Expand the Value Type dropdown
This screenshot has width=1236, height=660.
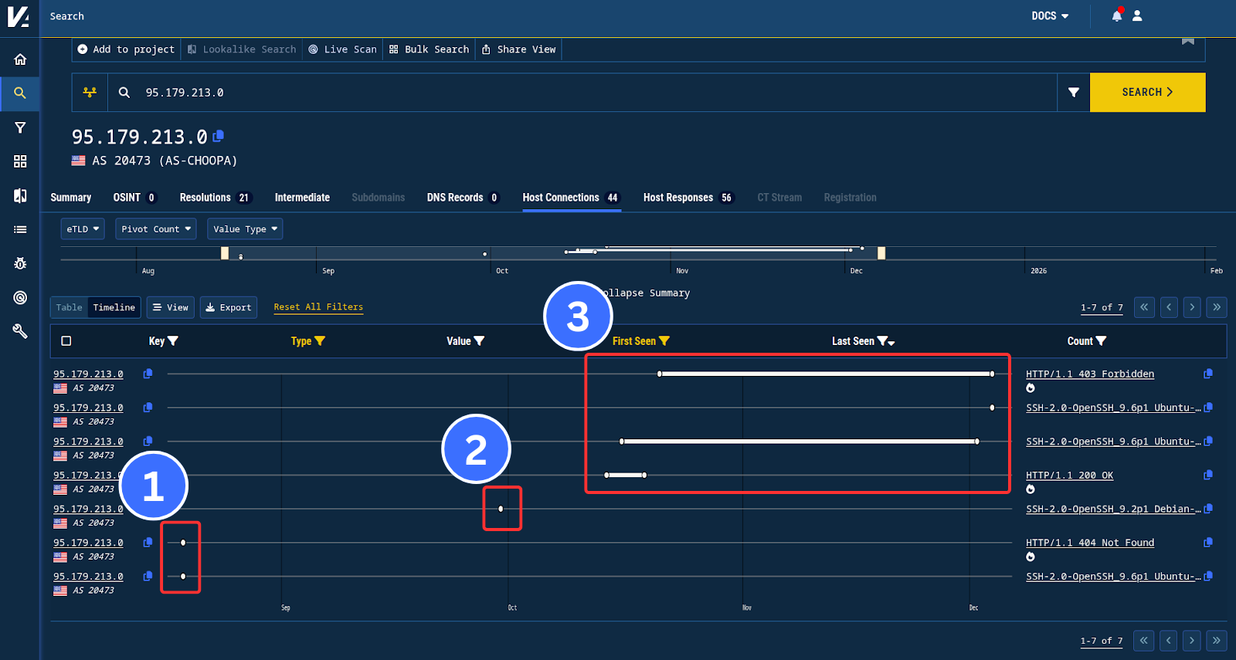click(x=244, y=229)
